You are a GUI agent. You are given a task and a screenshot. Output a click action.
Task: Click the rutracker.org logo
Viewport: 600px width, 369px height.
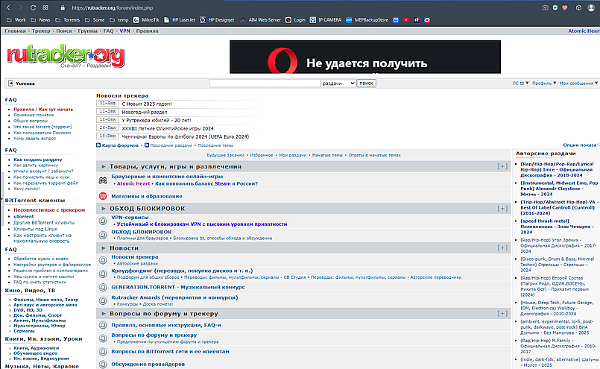(66, 57)
